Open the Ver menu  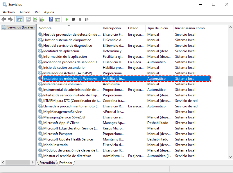tap(37, 12)
